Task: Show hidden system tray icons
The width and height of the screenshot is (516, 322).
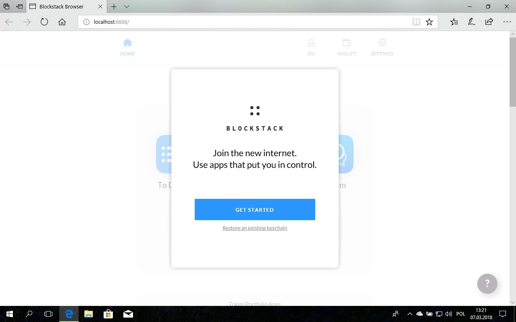Action: click(x=410, y=314)
